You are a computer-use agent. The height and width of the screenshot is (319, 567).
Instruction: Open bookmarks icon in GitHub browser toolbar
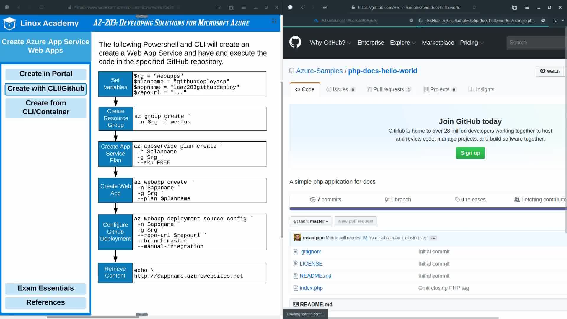point(514,7)
